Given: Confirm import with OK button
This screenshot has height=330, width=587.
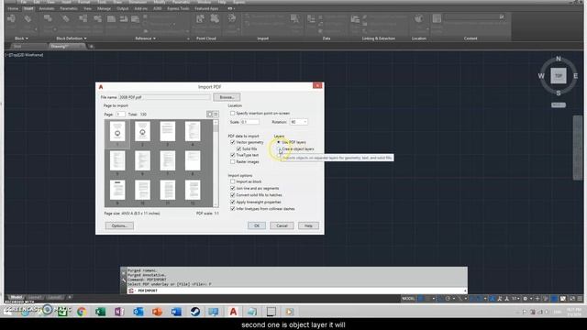Looking at the screenshot, I should point(257,225).
